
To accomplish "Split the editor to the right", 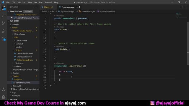I will [182, 7].
